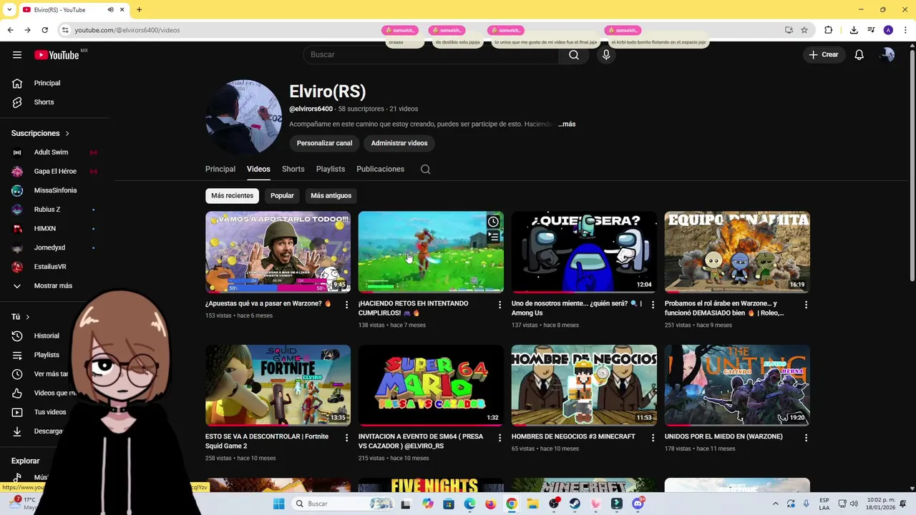Image resolution: width=916 pixels, height=515 pixels.
Task: Bookmark this page with star icon
Action: [x=804, y=30]
